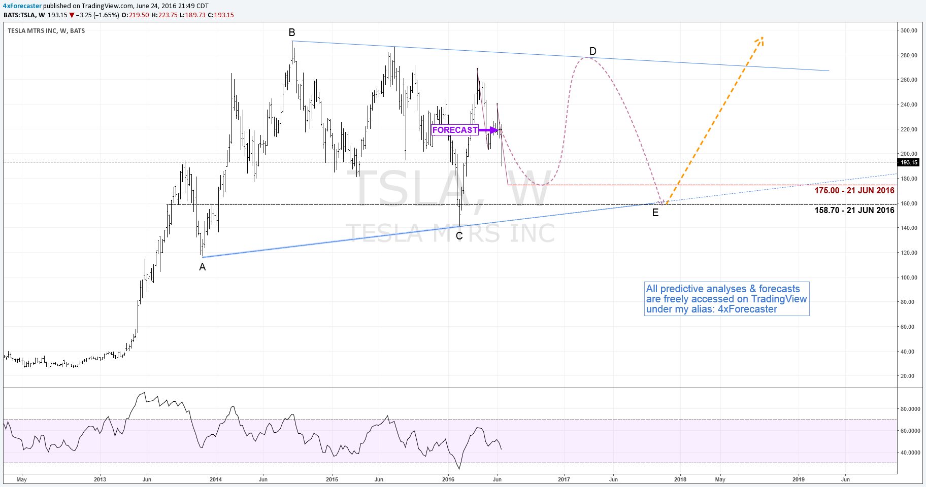The height and width of the screenshot is (487, 926).
Task: Click the 2018 time axis label
Action: (680, 479)
